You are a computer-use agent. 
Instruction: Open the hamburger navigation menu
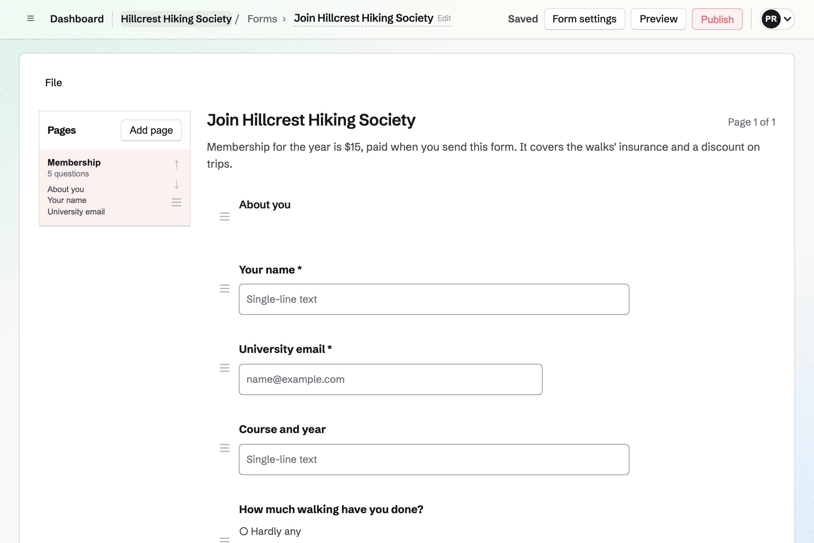click(31, 19)
